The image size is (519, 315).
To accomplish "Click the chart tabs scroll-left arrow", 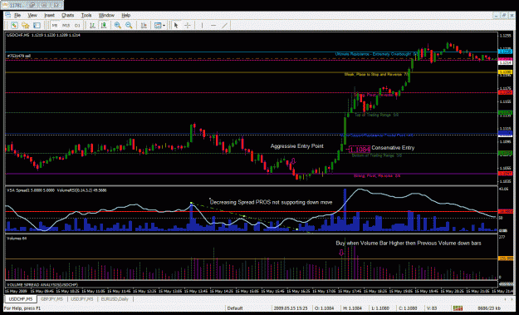I will (505, 299).
